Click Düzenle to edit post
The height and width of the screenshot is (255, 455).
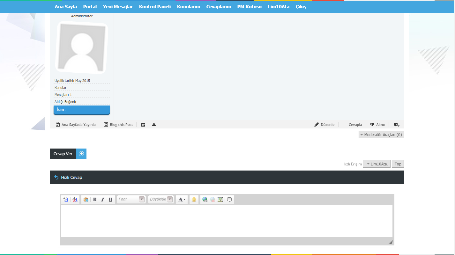pyautogui.click(x=324, y=125)
